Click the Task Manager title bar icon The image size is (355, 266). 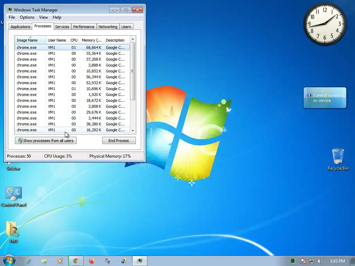tap(9, 10)
